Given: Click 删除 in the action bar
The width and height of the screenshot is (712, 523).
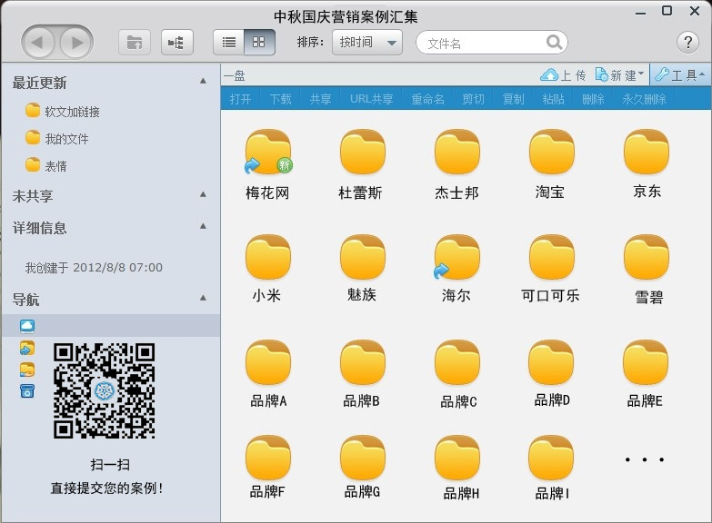Looking at the screenshot, I should [593, 98].
